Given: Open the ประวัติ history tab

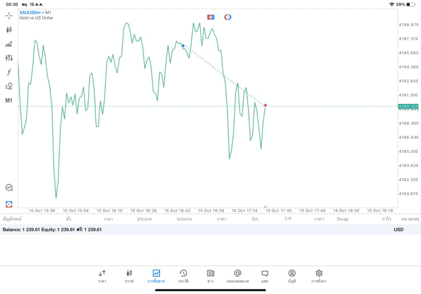Looking at the screenshot, I should pyautogui.click(x=183, y=276).
